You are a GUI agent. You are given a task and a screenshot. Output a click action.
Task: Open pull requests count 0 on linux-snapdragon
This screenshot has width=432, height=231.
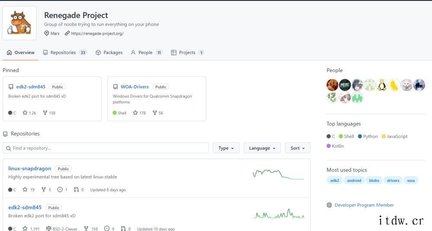pyautogui.click(x=79, y=190)
